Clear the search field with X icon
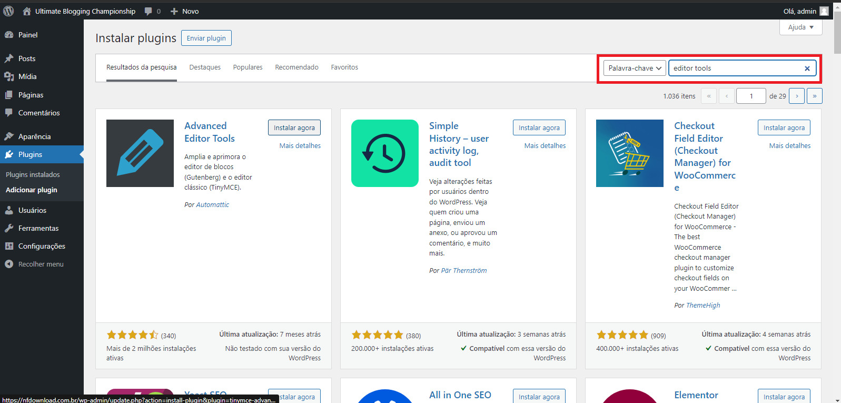This screenshot has width=841, height=403. tap(807, 68)
